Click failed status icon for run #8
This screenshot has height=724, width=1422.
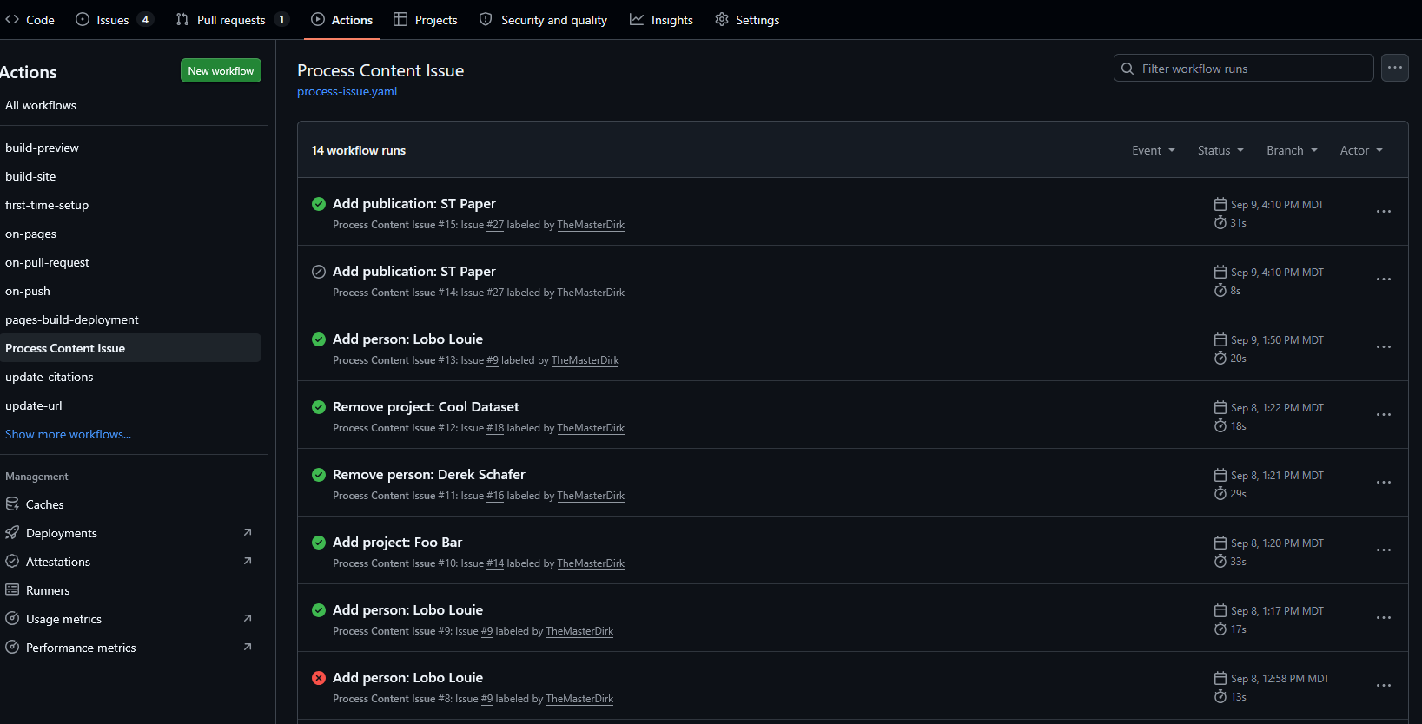(x=319, y=678)
